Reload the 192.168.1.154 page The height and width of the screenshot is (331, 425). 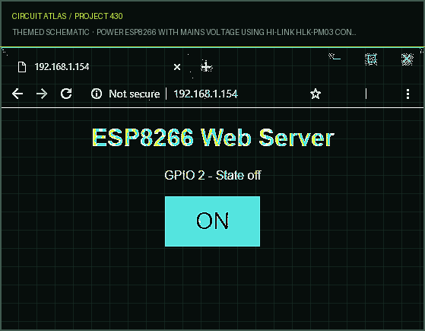coord(66,94)
